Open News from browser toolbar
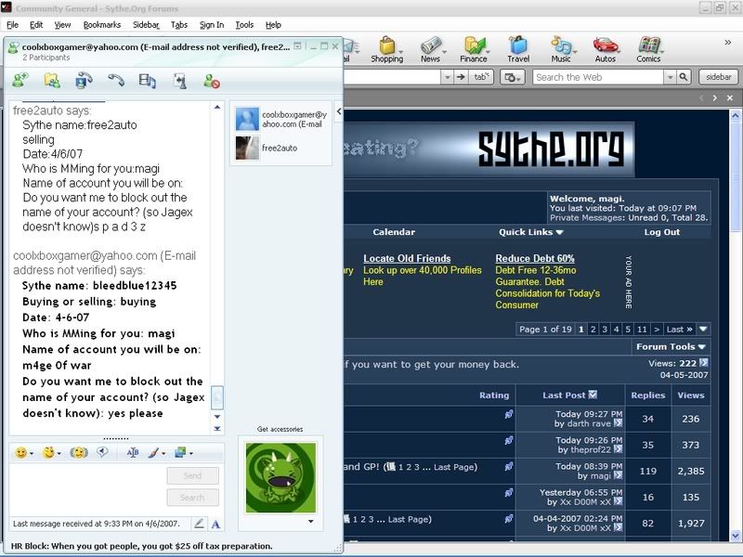The height and width of the screenshot is (557, 743). pyautogui.click(x=430, y=50)
